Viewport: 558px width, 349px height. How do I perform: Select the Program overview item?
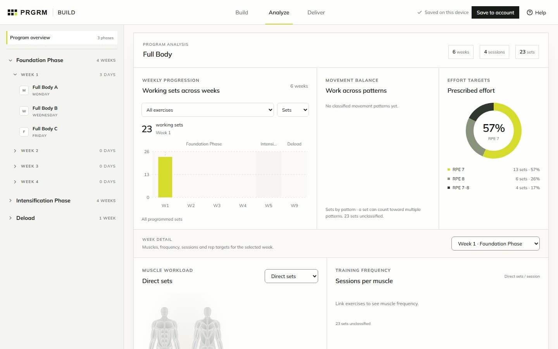coord(62,38)
